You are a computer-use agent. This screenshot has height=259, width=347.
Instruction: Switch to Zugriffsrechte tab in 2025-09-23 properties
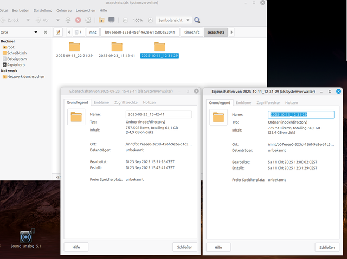(126, 102)
